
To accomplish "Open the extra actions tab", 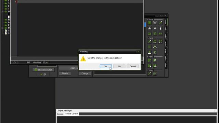I will click(x=166, y=58).
